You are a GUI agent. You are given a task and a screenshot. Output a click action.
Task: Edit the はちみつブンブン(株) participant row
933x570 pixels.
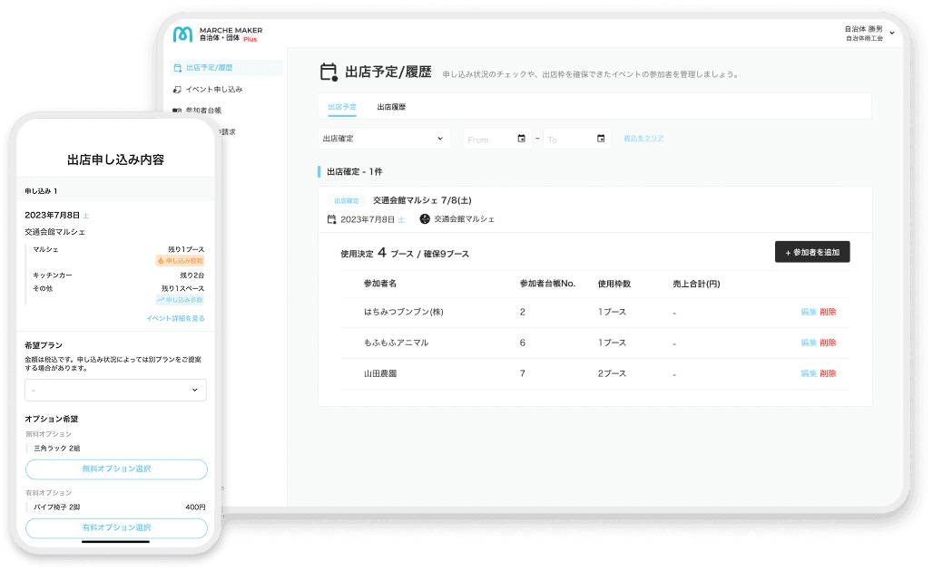click(808, 312)
